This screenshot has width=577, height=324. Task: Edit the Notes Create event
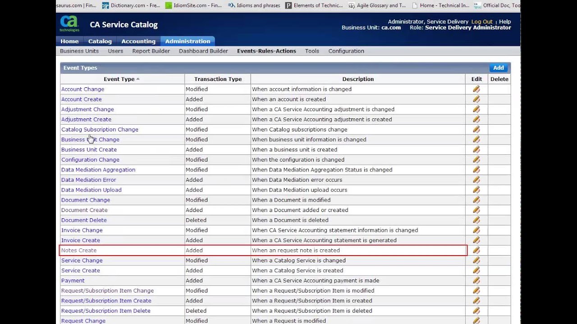coord(476,250)
